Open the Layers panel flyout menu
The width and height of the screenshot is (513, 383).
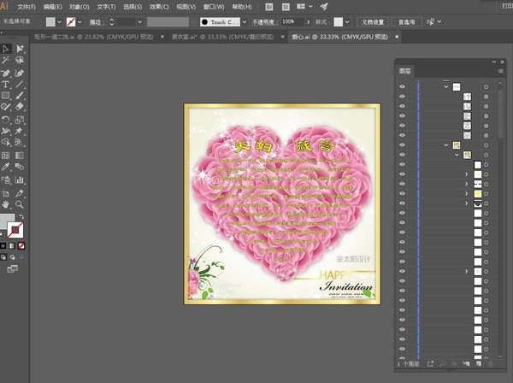(x=501, y=71)
